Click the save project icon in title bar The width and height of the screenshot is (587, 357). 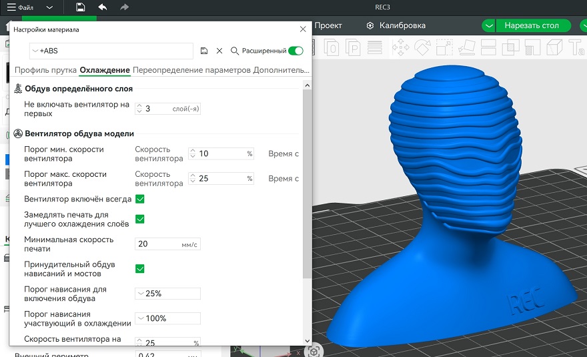80,7
